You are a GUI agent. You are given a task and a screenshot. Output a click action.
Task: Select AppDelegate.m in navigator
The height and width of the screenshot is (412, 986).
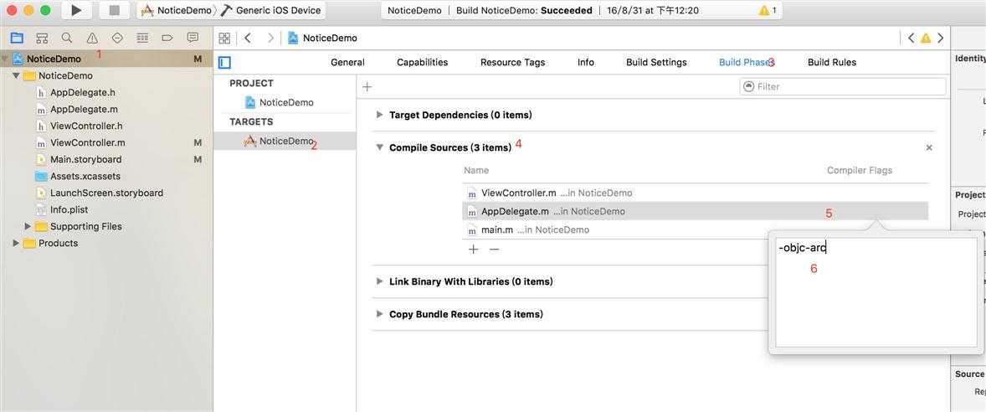(84, 109)
